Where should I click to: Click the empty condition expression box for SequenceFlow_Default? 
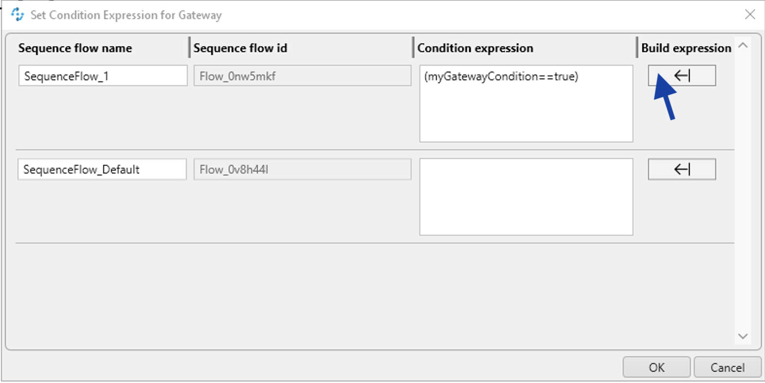click(x=526, y=196)
